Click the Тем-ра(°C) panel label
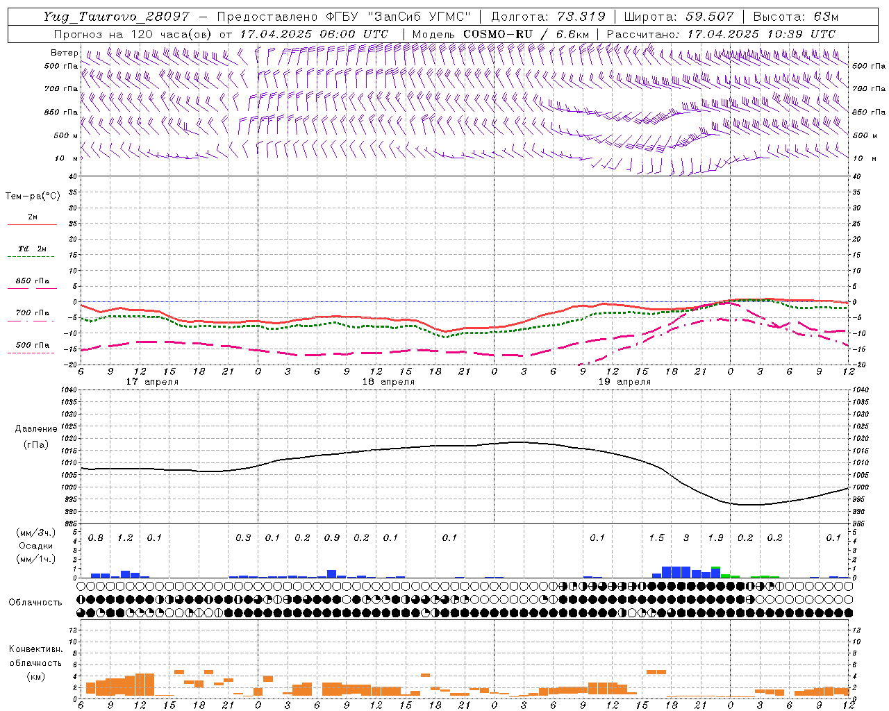The width and height of the screenshot is (889, 711). coord(33,196)
